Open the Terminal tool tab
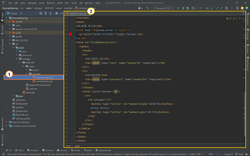The image size is (250, 156). 48,150
